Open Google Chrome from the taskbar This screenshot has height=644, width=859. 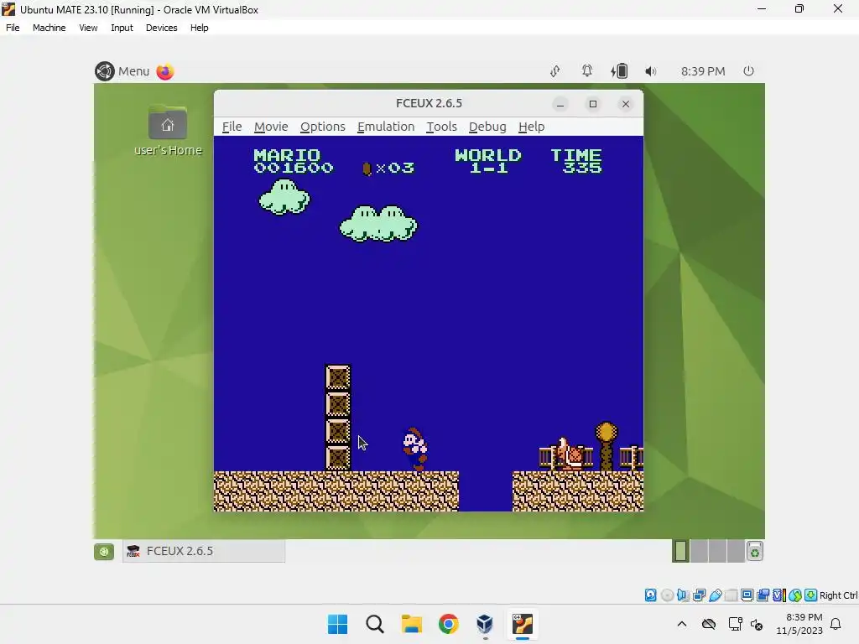[x=448, y=624]
